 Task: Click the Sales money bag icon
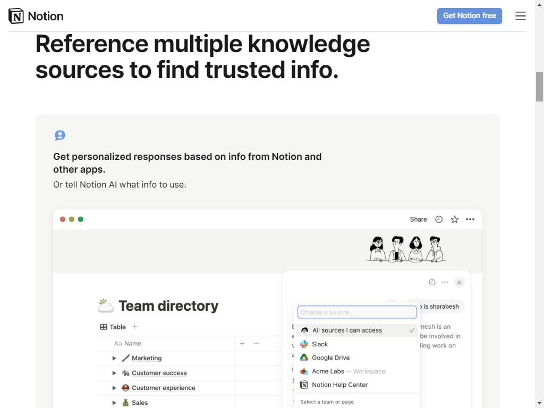pos(125,403)
